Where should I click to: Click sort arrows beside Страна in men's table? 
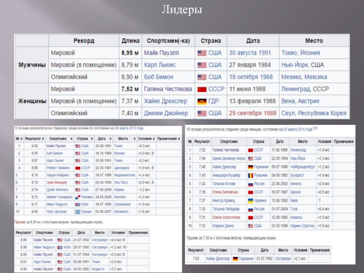click(92, 139)
